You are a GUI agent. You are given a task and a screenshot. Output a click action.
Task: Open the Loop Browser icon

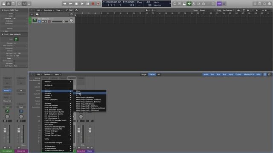[x=264, y=4]
